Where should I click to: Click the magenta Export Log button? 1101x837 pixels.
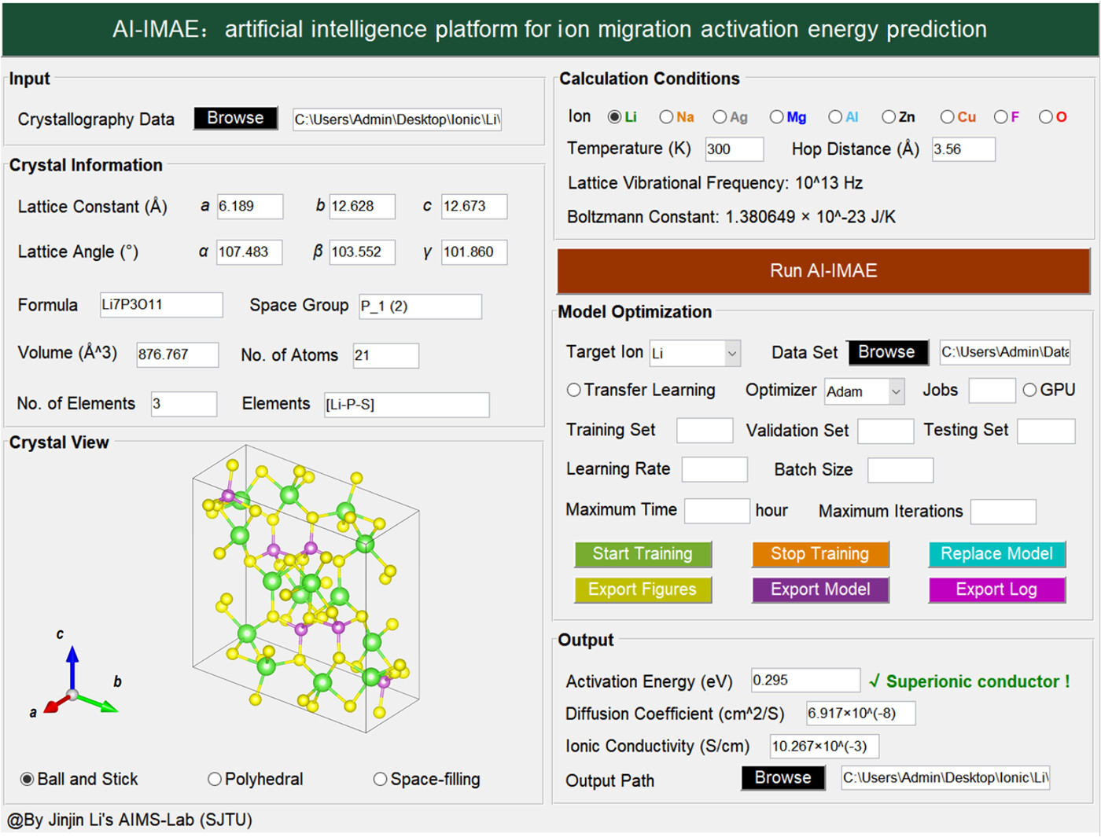996,589
